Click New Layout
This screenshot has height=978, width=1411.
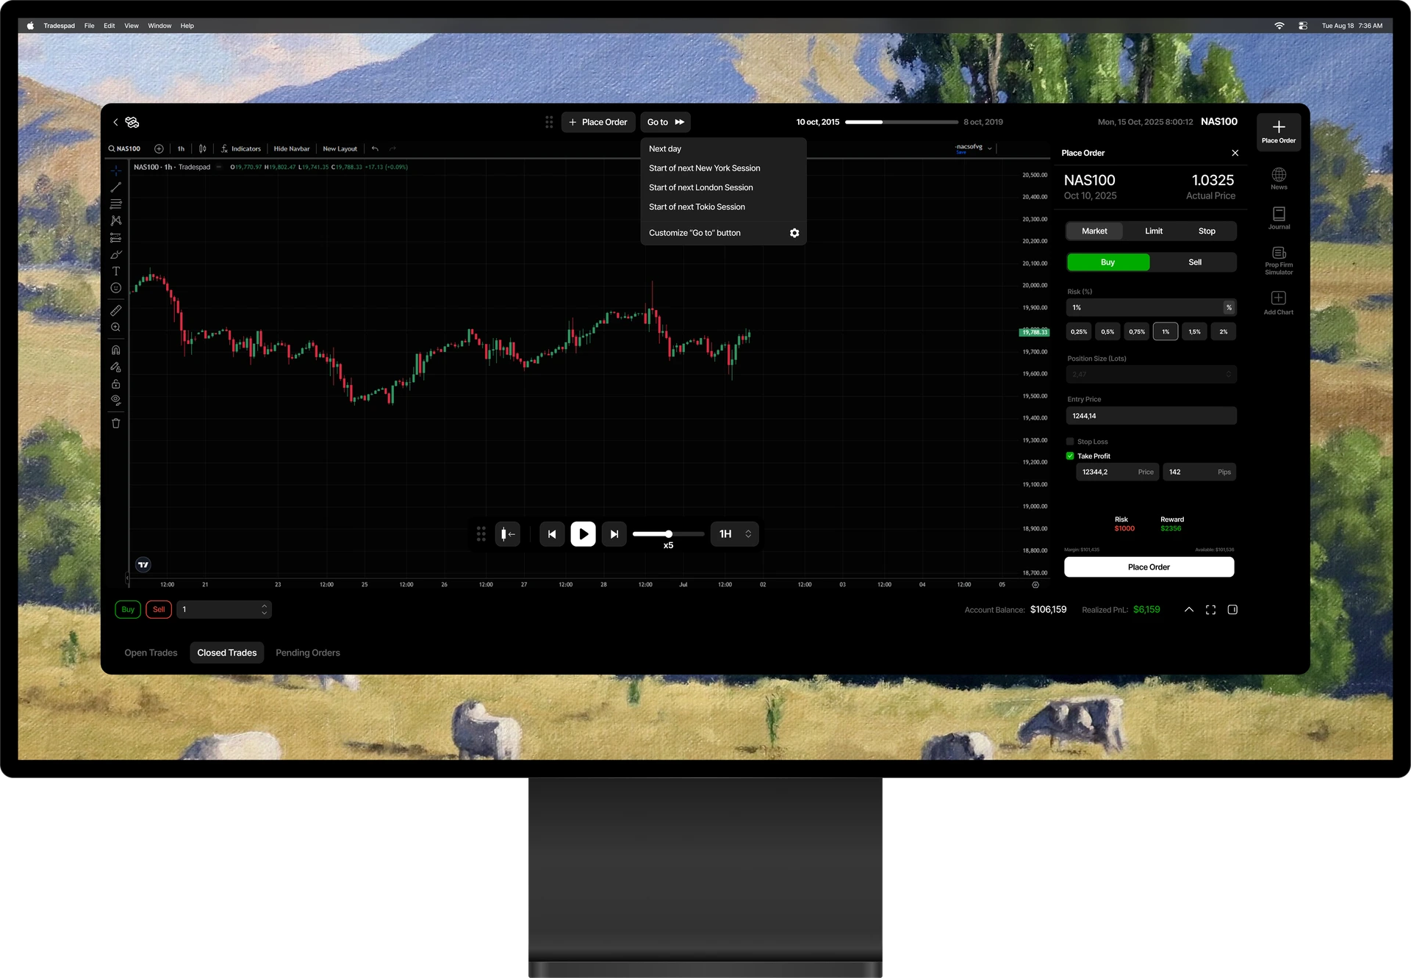point(340,148)
